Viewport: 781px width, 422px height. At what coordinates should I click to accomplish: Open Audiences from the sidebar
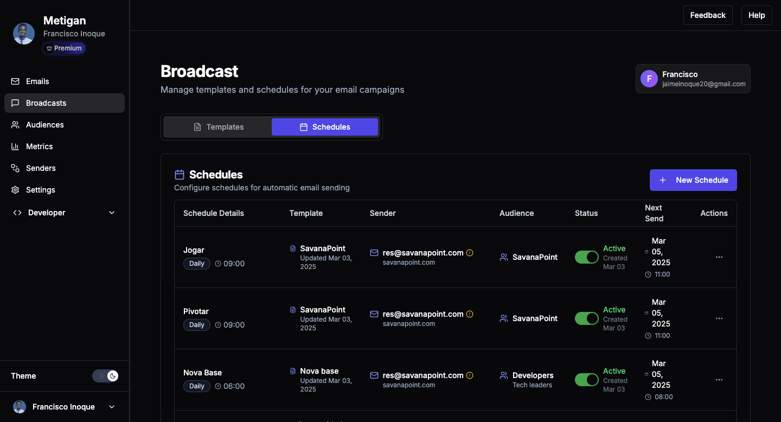click(65, 125)
